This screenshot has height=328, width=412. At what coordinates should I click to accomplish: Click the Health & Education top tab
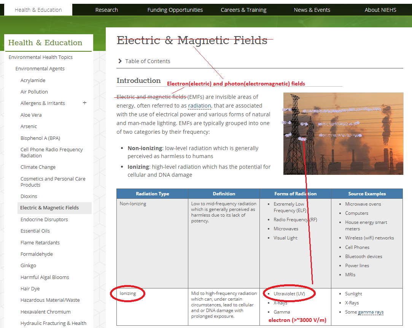pos(38,10)
